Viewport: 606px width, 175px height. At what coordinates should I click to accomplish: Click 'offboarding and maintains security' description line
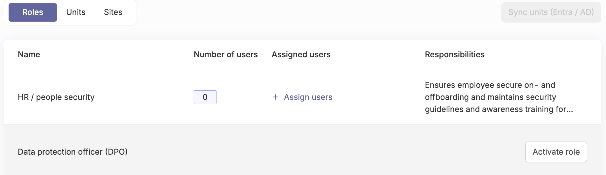coord(491,97)
